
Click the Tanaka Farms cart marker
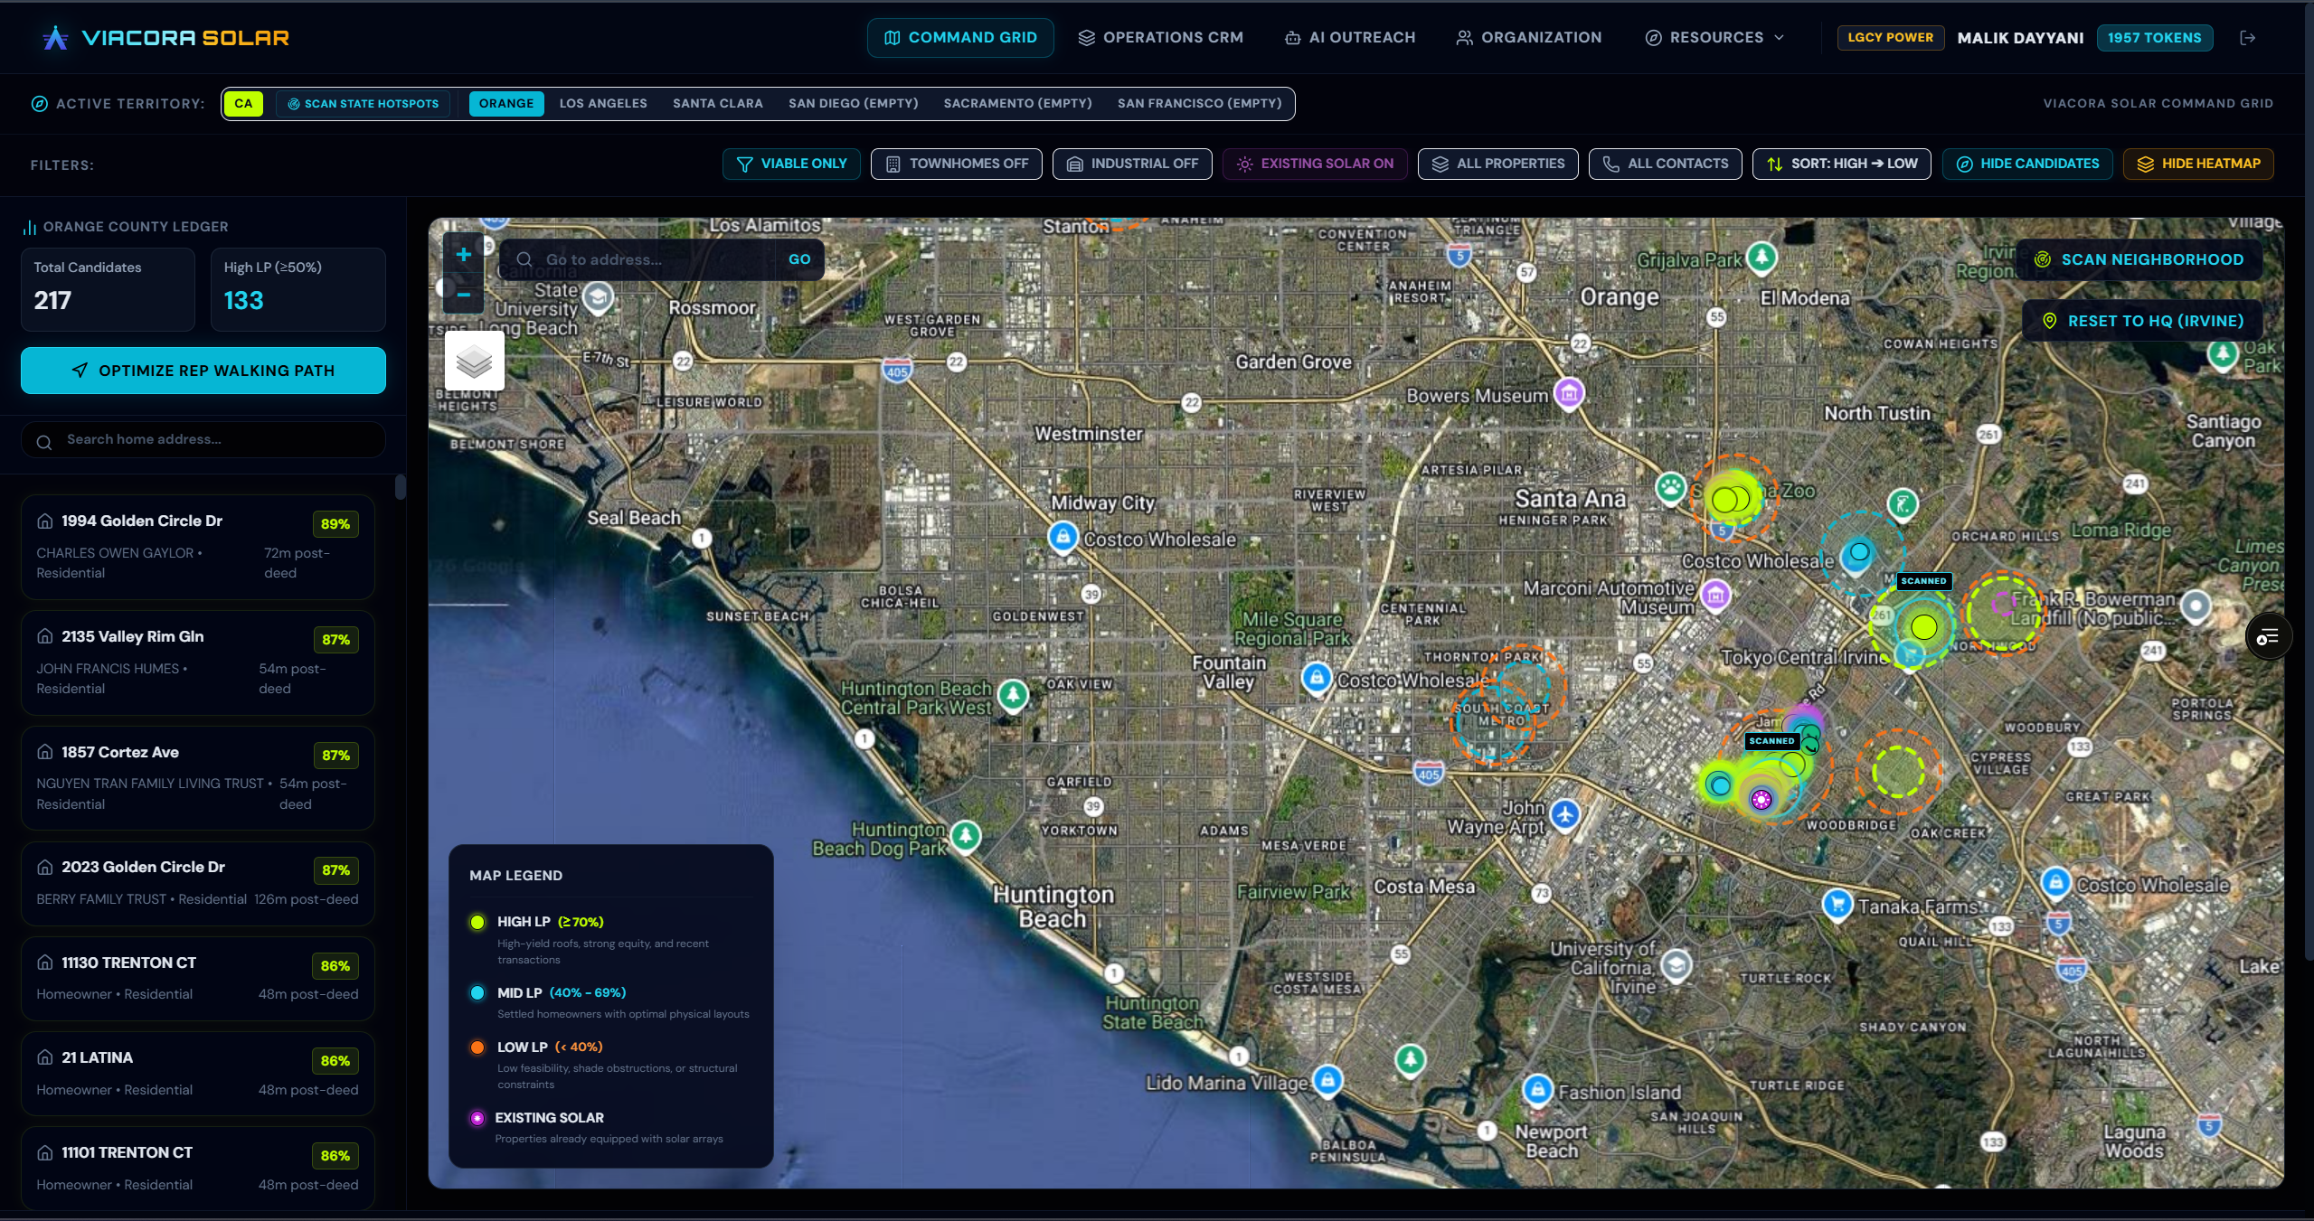[x=1837, y=903]
